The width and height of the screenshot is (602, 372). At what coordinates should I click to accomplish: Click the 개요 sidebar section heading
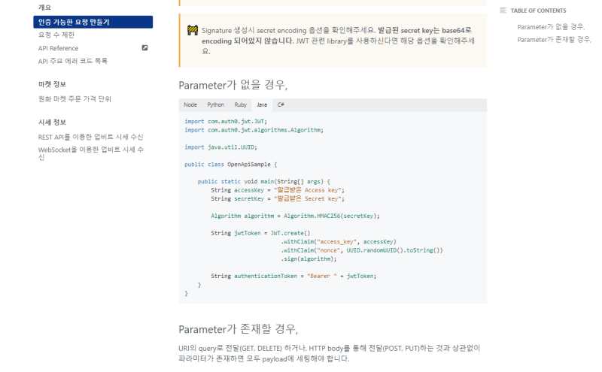click(44, 8)
